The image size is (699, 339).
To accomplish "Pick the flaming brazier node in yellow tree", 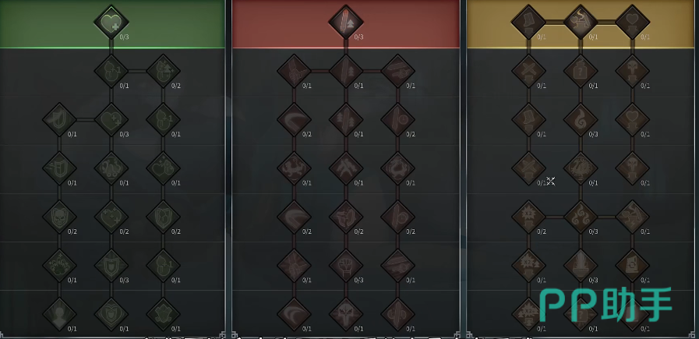I will pyautogui.click(x=581, y=266).
